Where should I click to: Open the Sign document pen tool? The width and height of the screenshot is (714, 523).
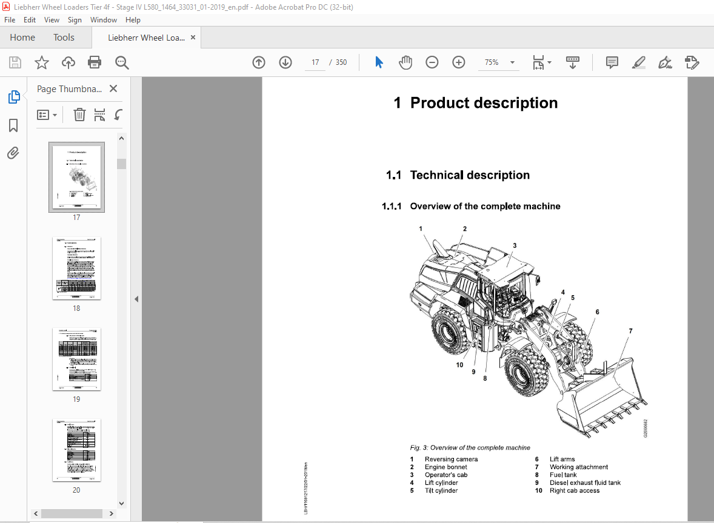[666, 62]
